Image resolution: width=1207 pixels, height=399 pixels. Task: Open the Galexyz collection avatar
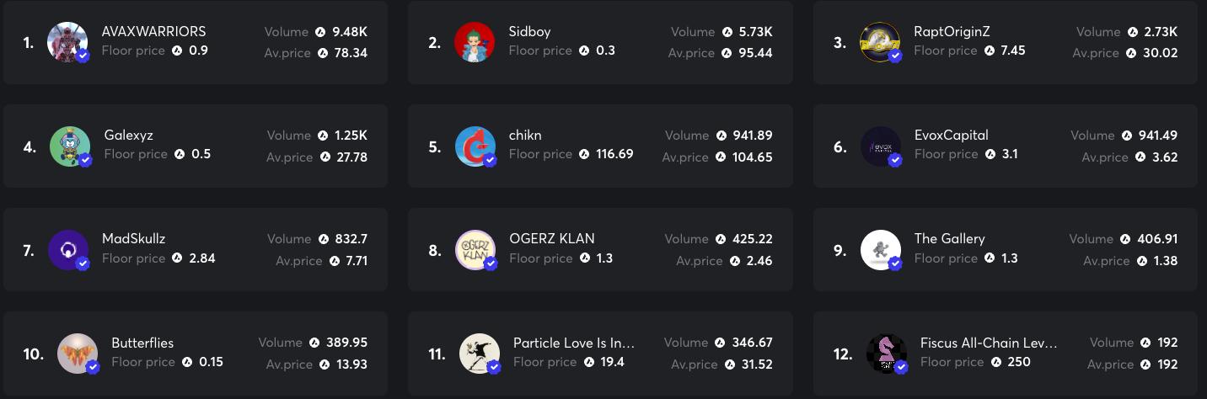[70, 146]
